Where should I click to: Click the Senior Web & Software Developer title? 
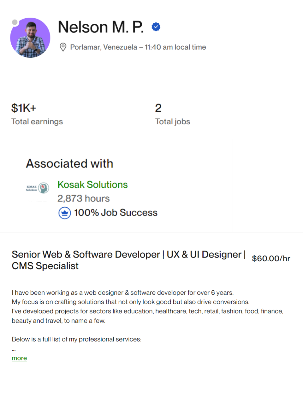coord(129,260)
